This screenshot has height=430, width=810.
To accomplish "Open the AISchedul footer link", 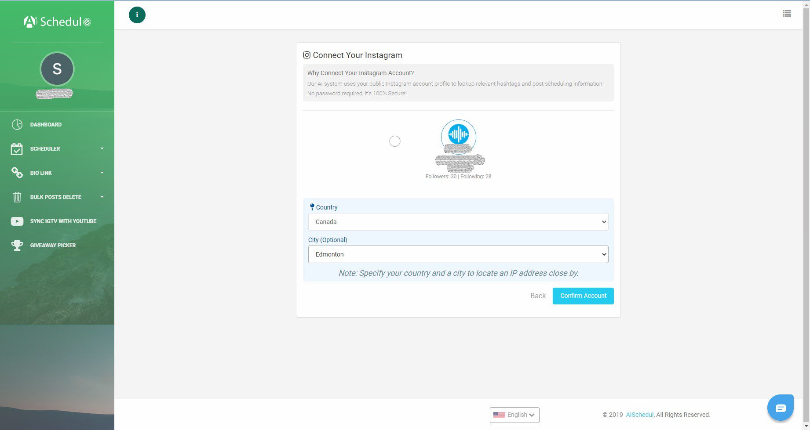I will (639, 415).
